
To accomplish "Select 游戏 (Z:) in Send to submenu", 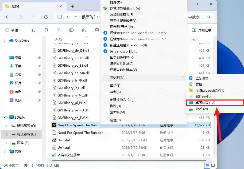I will click(x=202, y=109).
